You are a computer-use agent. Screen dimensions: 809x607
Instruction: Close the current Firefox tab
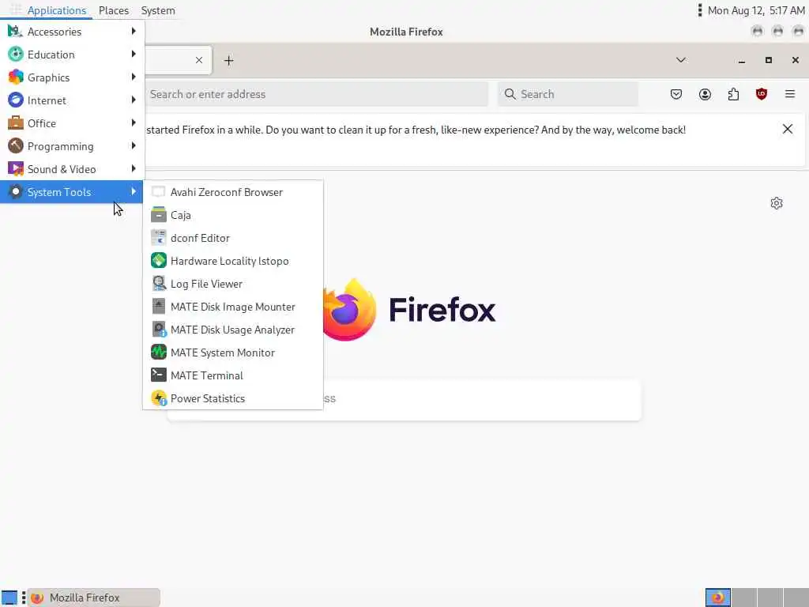(199, 60)
